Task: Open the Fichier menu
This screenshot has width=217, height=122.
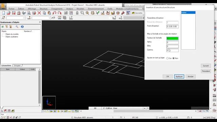Action: (12, 8)
